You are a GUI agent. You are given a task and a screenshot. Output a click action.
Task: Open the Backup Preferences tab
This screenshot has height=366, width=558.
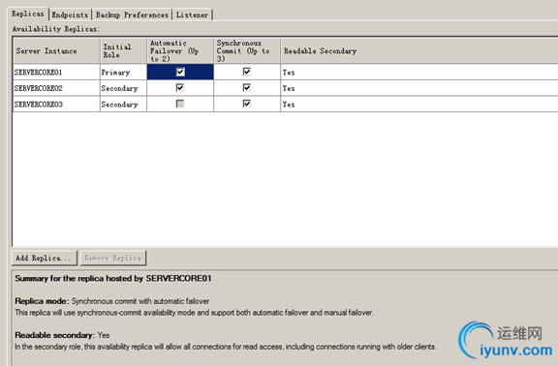pyautogui.click(x=132, y=15)
